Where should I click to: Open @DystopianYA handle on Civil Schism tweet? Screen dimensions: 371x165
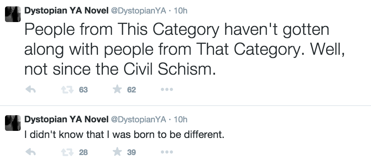(x=139, y=11)
